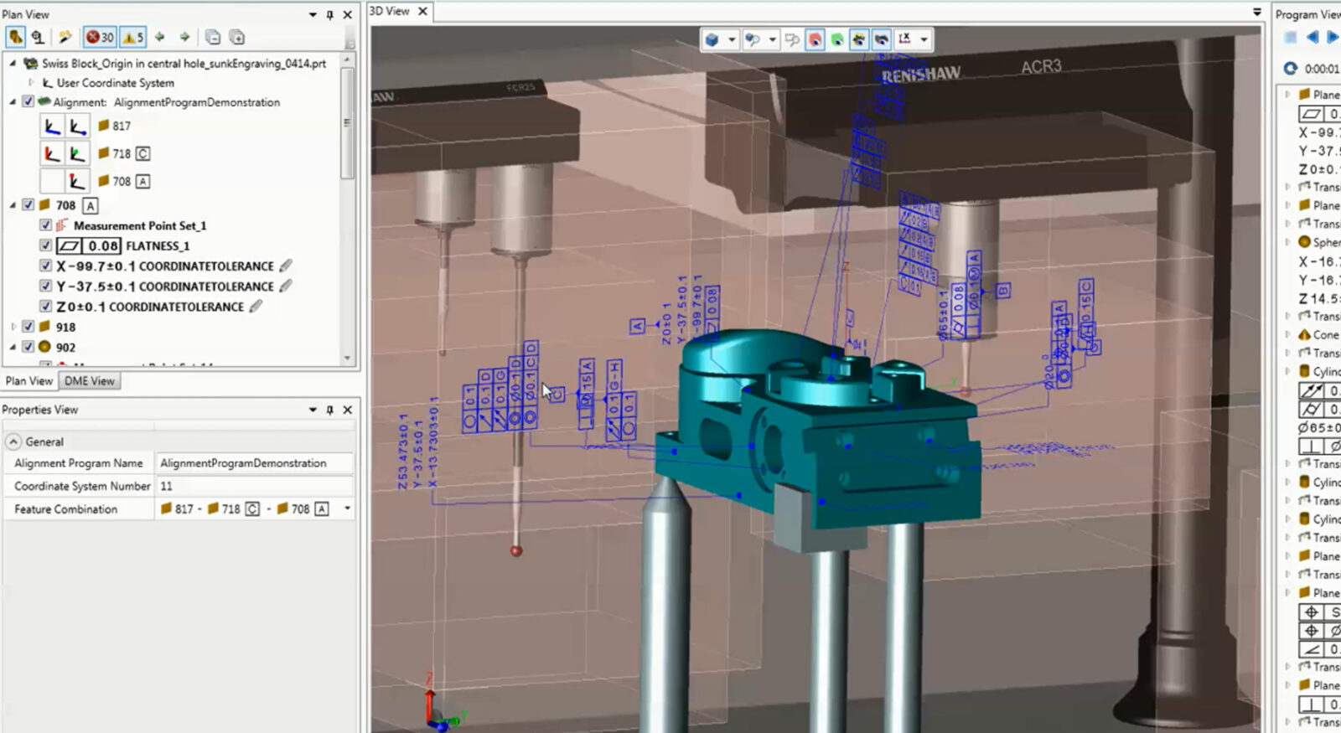The height and width of the screenshot is (733, 1341).
Task: Click the warnings filter showing 5
Action: (x=132, y=37)
